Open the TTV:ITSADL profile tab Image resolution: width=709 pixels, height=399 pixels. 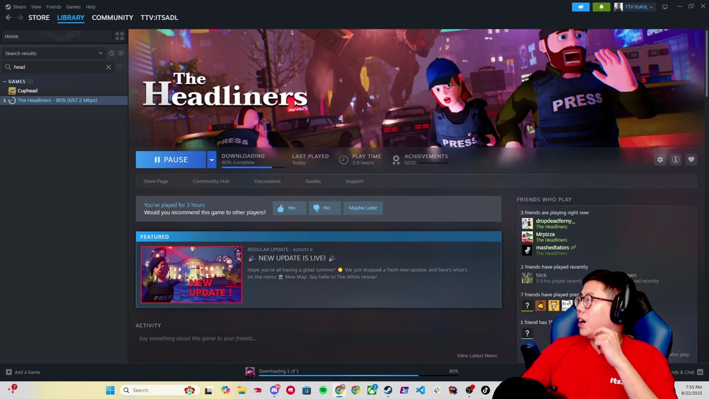[160, 18]
